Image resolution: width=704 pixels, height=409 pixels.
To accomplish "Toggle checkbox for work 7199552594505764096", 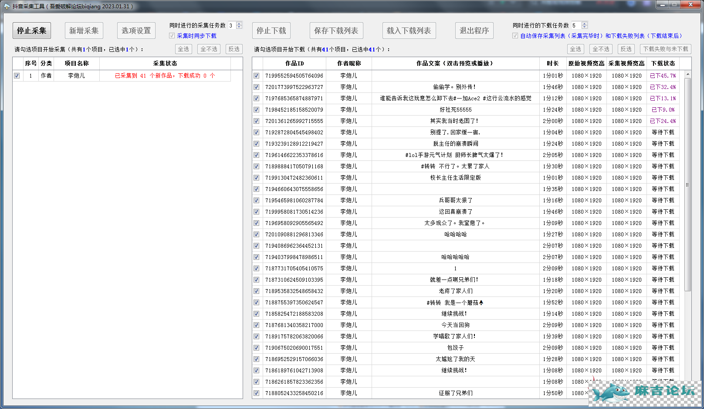I will point(257,75).
